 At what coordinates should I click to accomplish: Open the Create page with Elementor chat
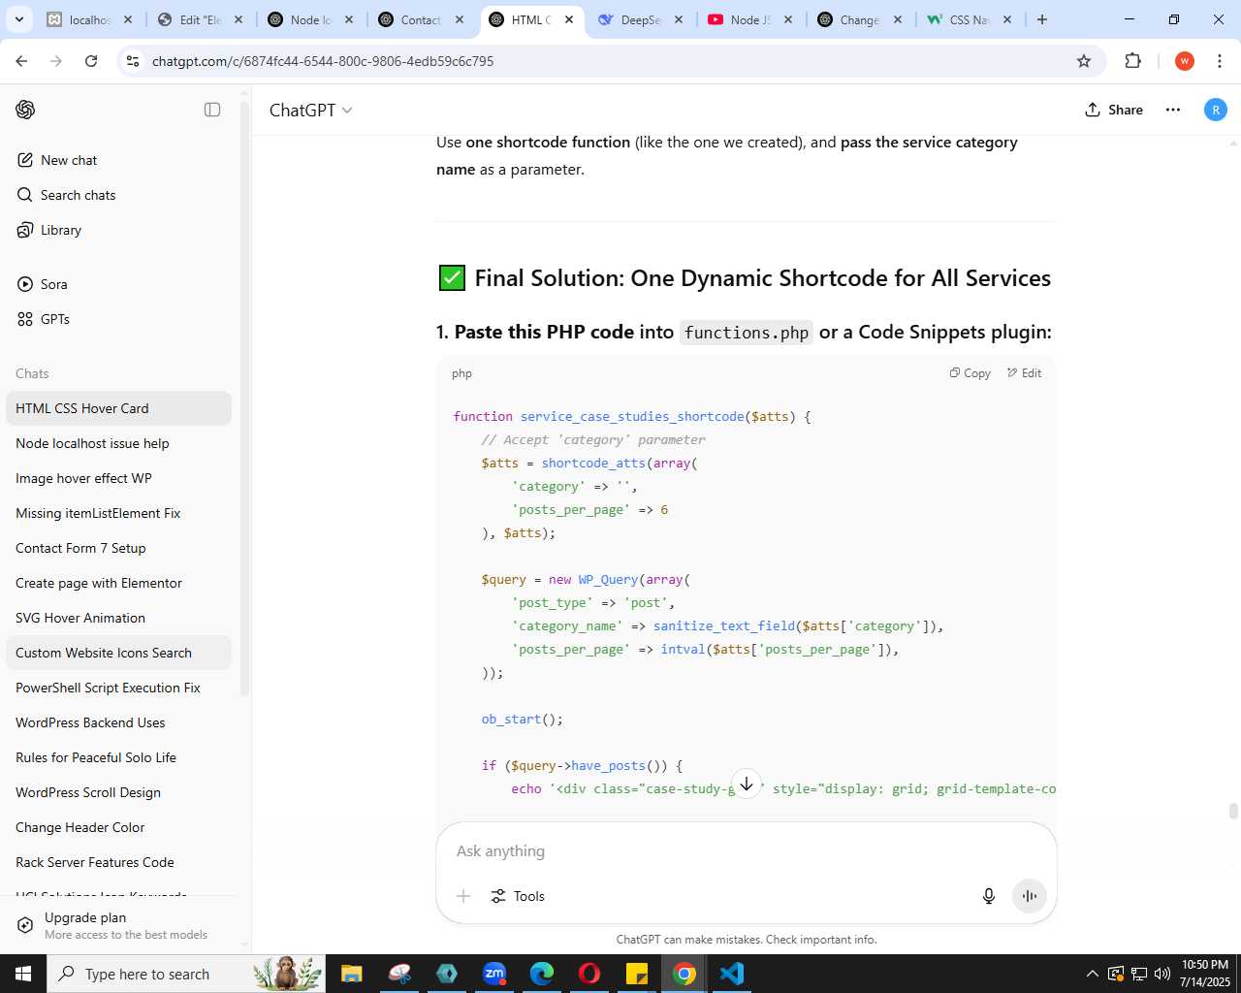pos(118,583)
